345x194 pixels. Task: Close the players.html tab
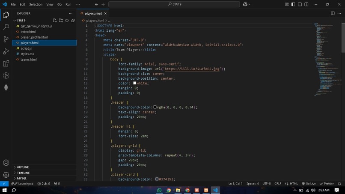(105, 13)
